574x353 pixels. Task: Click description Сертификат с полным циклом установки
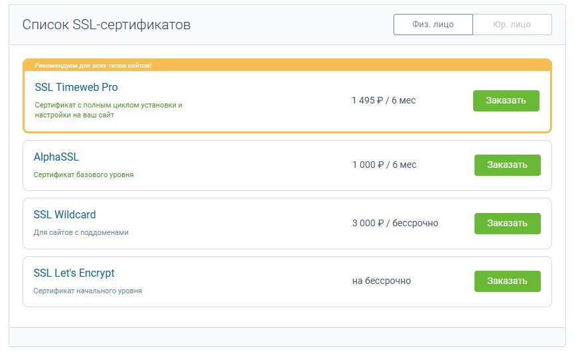(108, 110)
